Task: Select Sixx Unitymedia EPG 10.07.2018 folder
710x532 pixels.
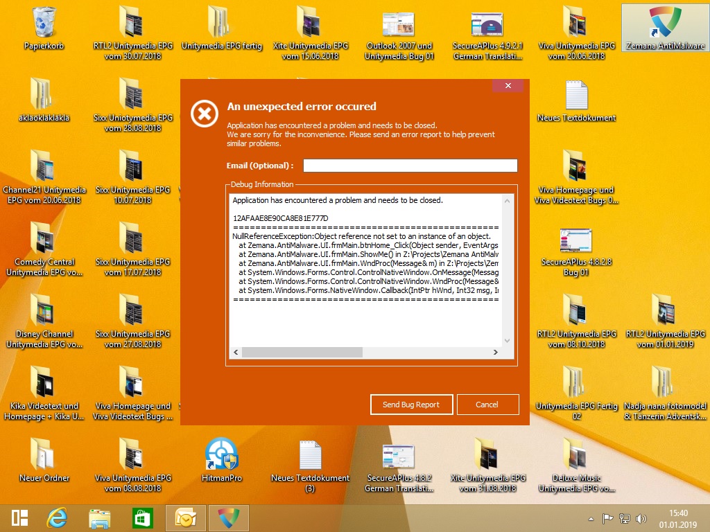Action: coord(132,177)
